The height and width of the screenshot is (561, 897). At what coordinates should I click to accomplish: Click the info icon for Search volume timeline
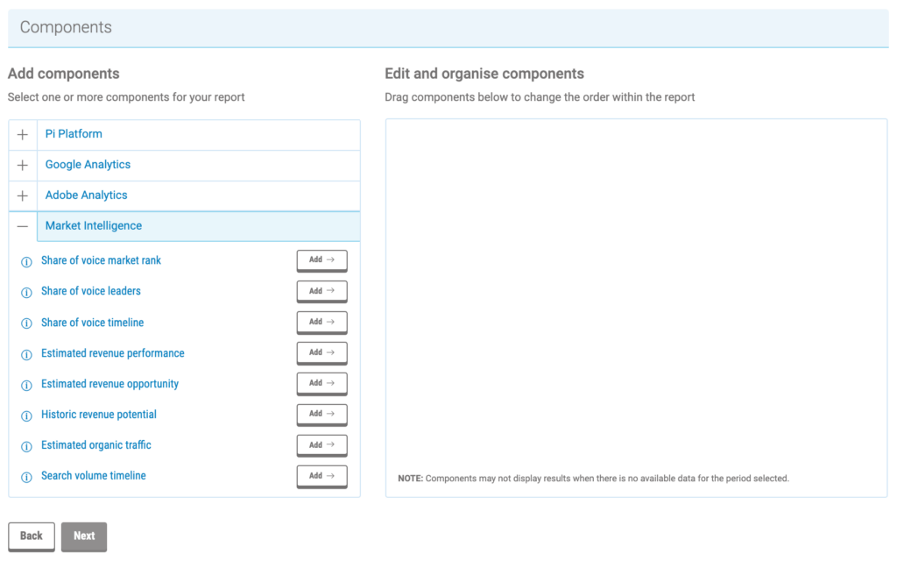[26, 476]
